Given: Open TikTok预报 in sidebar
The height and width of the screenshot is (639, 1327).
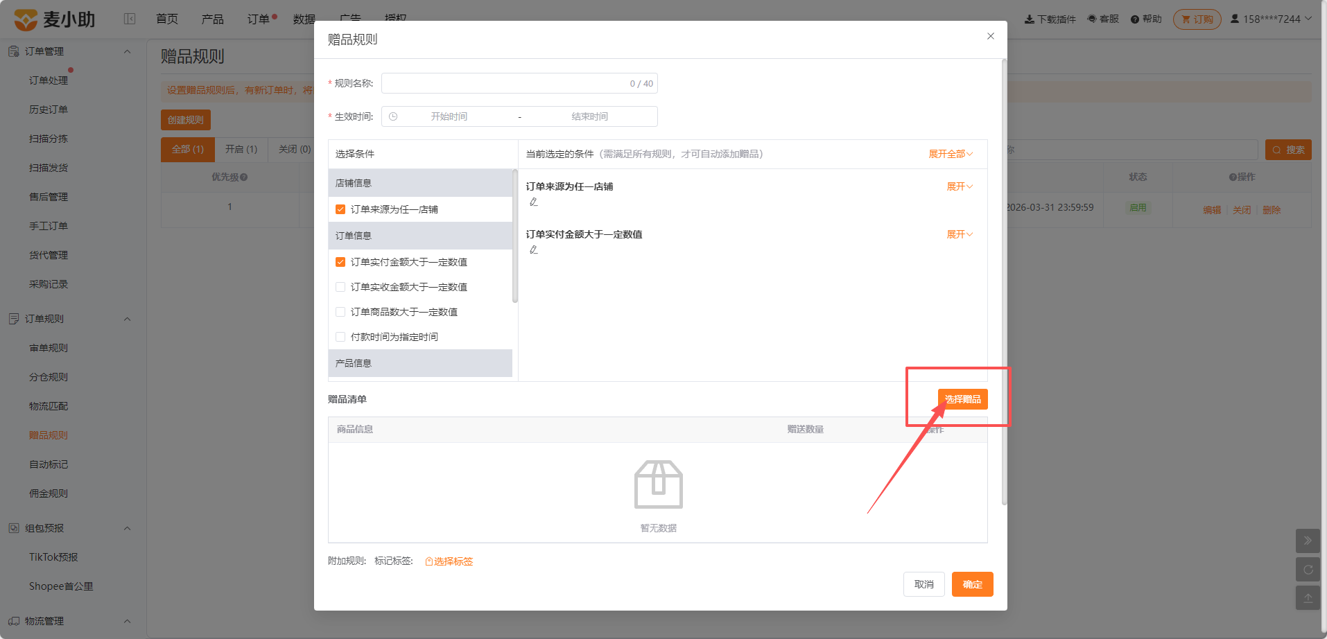Looking at the screenshot, I should pos(53,557).
